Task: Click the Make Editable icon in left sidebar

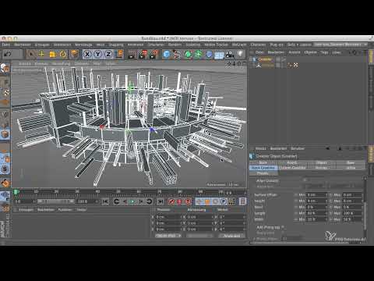Action: 5,69
